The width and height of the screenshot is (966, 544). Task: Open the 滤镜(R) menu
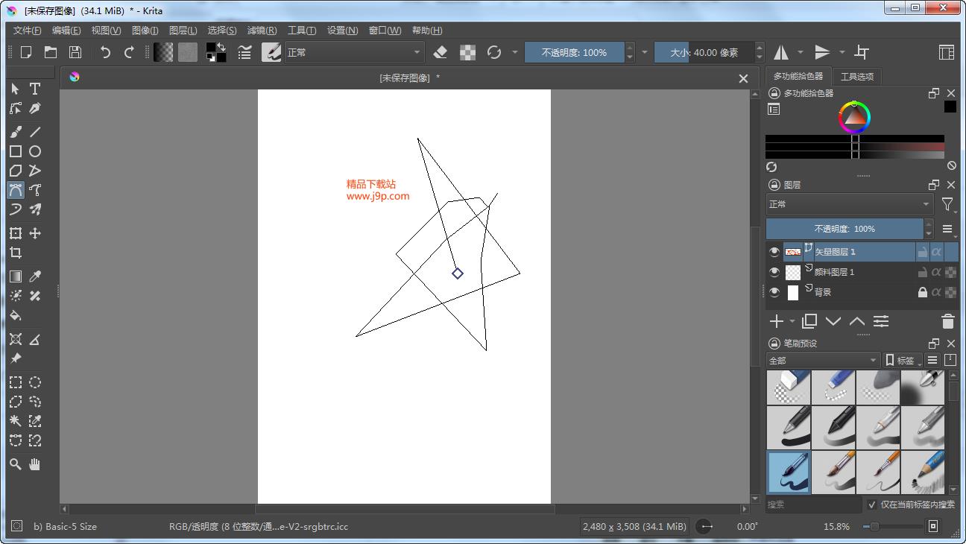tap(262, 31)
